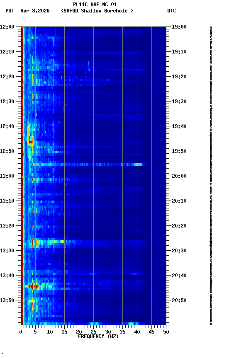Screen dimensions: 229x358
Task: Click the 19:30 UTC time label
Action: point(179,102)
